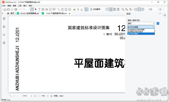This screenshot has height=102, width=169.
Task: Click the 划词翻译 word translation button
Action: coord(95,10)
